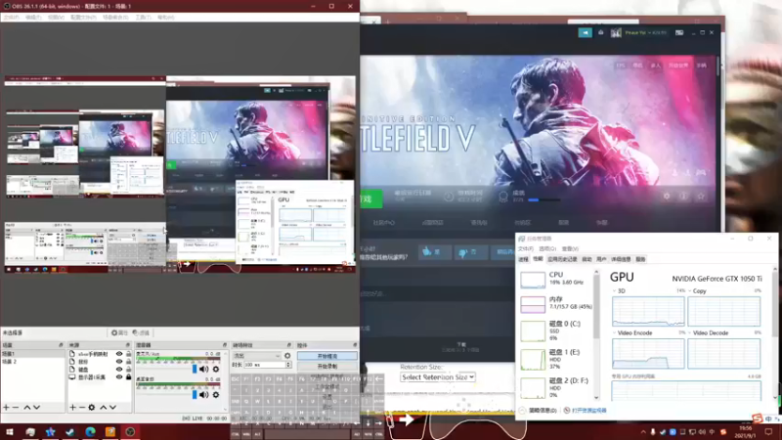Open Battlefield V manage gear icon
782x440 pixels.
click(x=667, y=197)
